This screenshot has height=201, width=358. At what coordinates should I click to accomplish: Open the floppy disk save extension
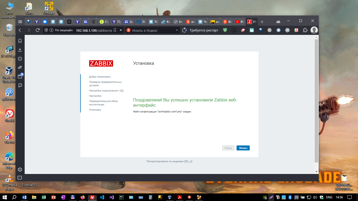coord(252,30)
